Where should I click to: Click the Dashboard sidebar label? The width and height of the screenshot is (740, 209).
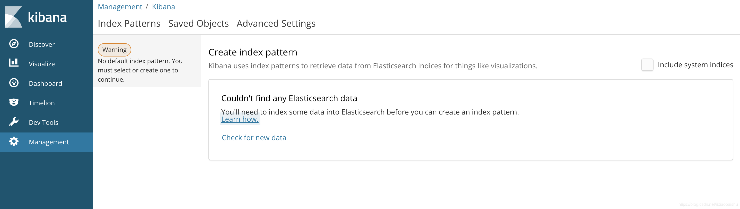point(45,83)
